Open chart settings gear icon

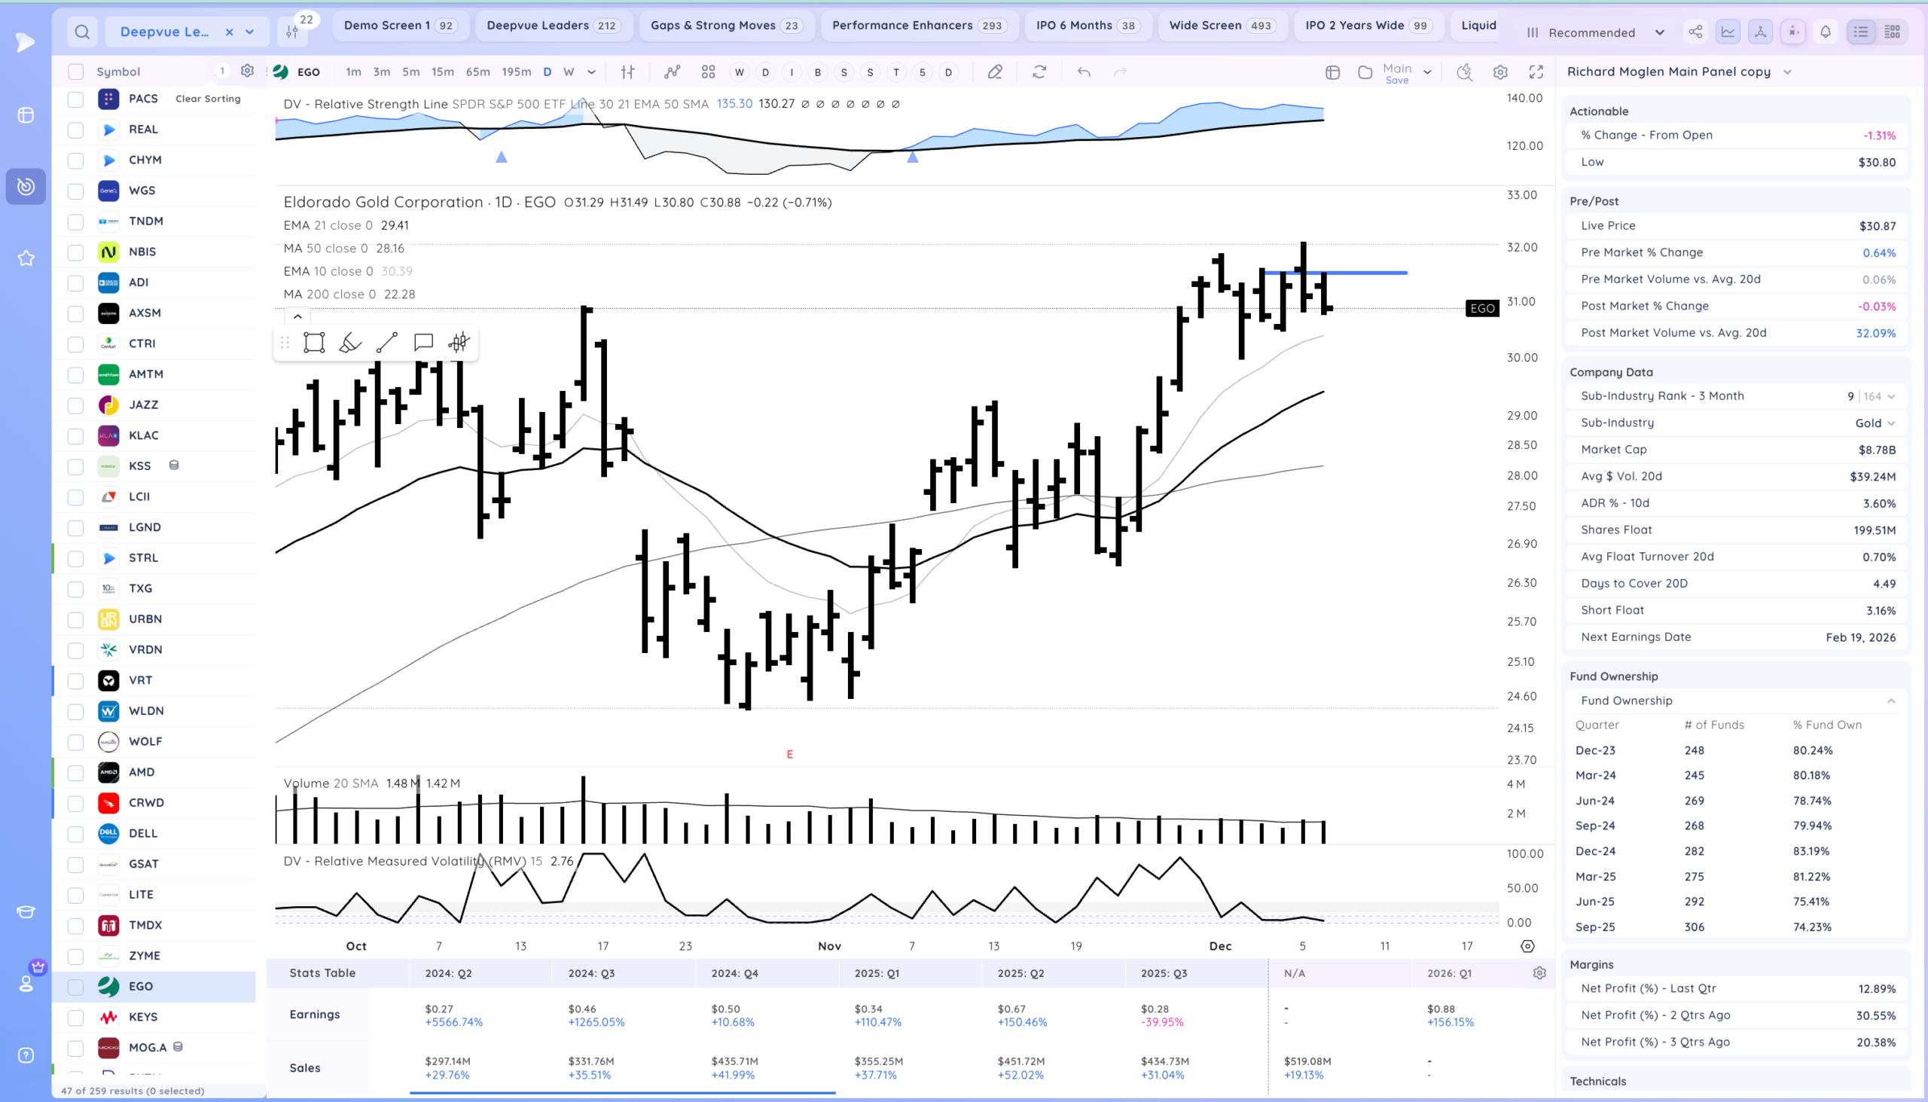coord(1499,72)
